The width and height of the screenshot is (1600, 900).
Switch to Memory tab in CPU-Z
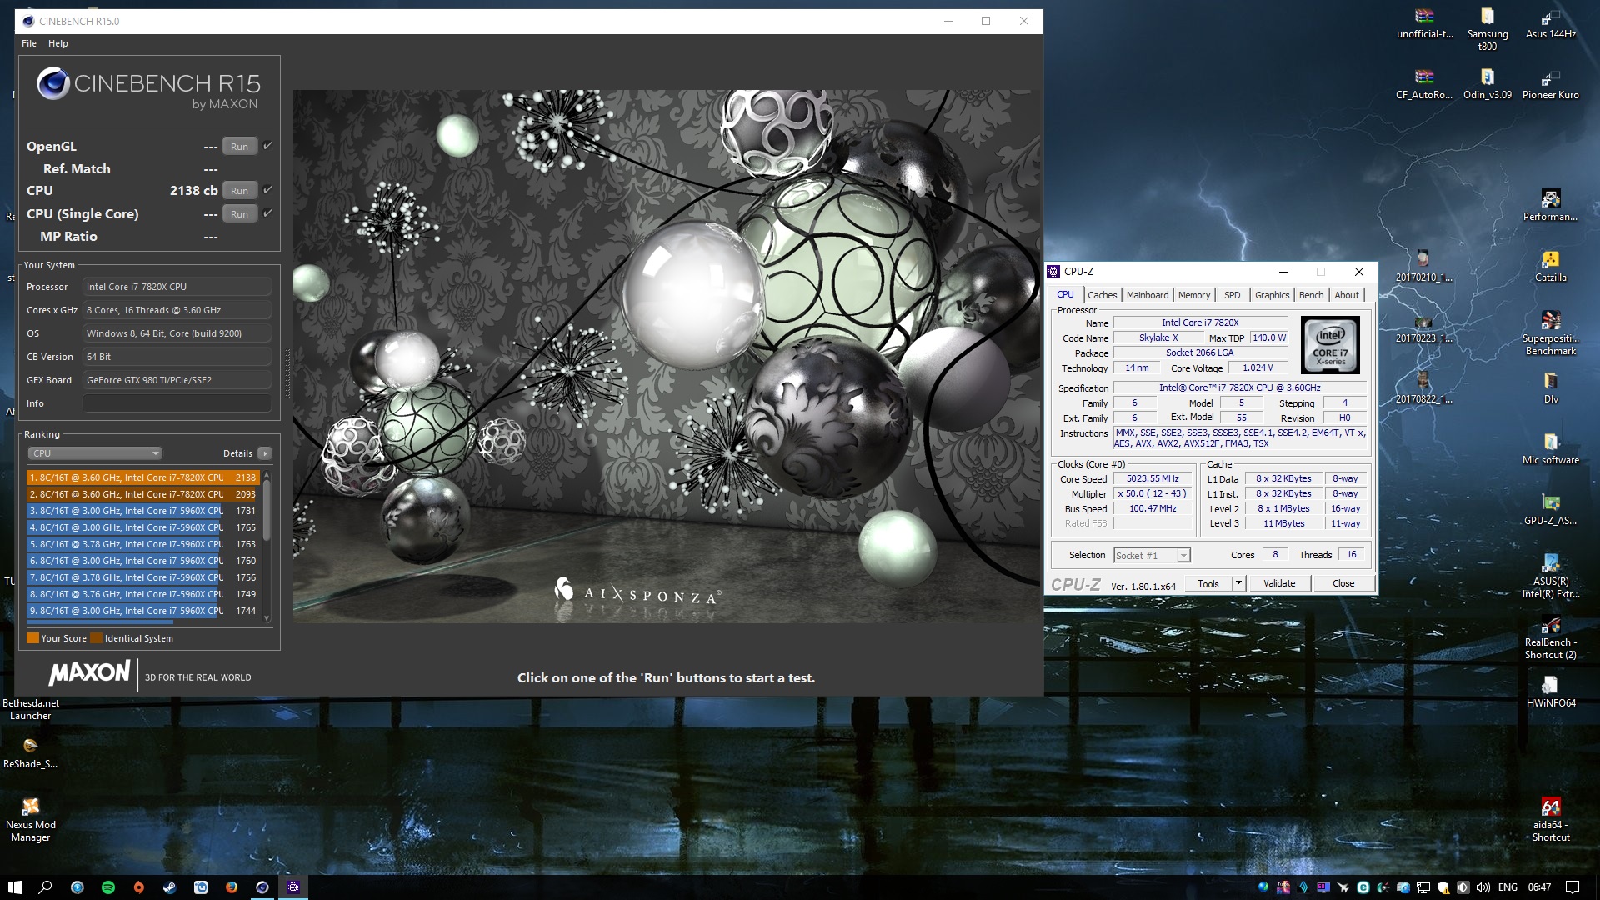[1193, 295]
